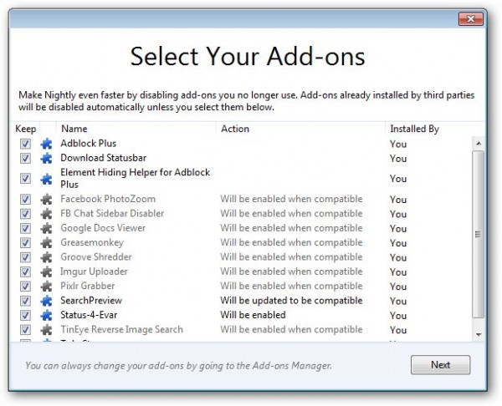Click the Facebook PhotoZoom gray puzzle icon
Image resolution: width=502 pixels, height=406 pixels.
[46, 199]
